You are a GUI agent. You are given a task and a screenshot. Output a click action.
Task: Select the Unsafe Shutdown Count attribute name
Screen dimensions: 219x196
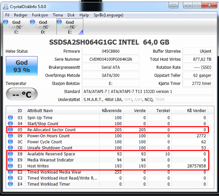[50, 148]
